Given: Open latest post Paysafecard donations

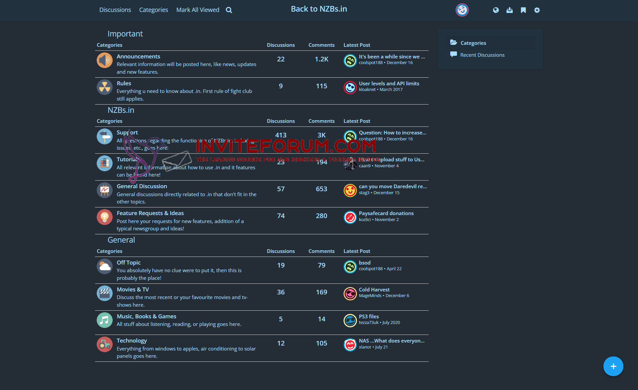Looking at the screenshot, I should (386, 213).
